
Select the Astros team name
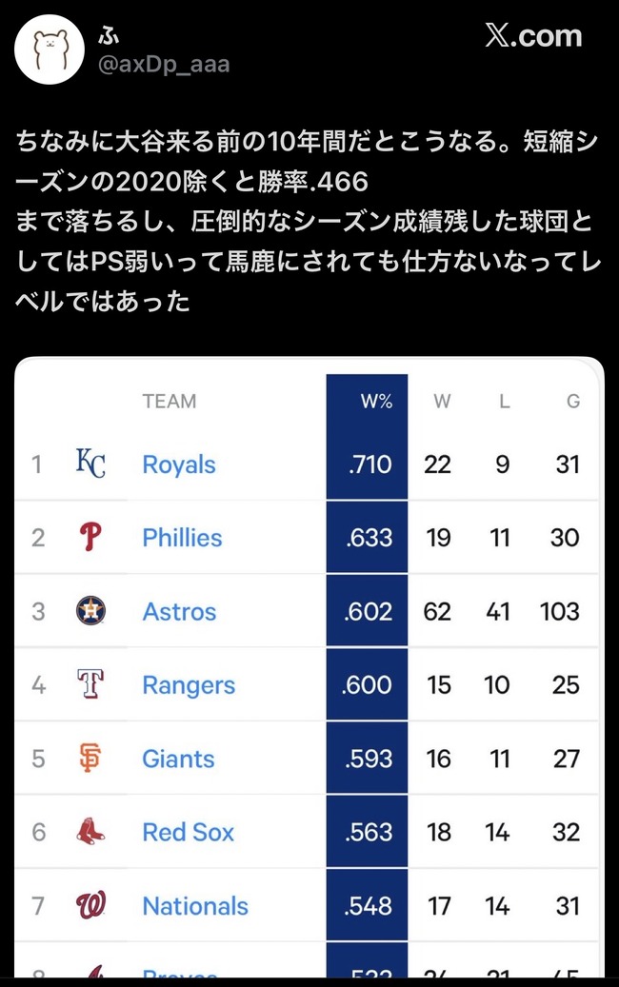click(179, 611)
